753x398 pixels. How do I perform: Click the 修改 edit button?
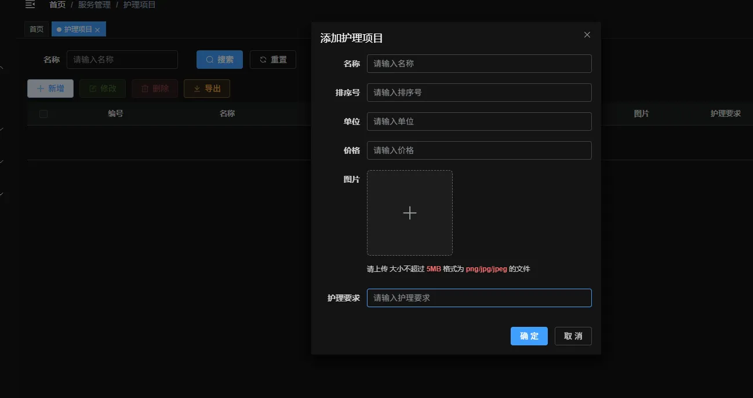[102, 89]
